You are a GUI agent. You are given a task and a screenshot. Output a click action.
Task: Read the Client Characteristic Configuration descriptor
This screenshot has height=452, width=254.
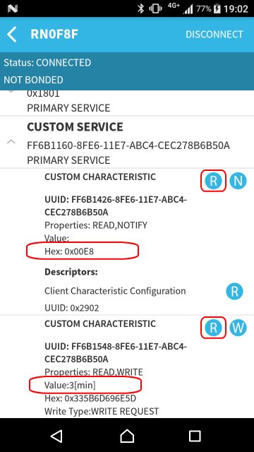(234, 292)
